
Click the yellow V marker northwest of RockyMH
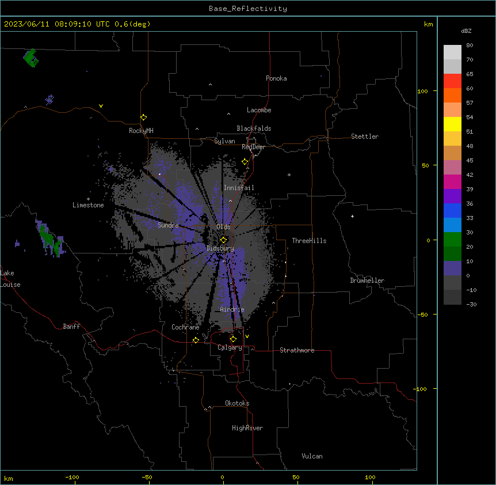pos(101,106)
